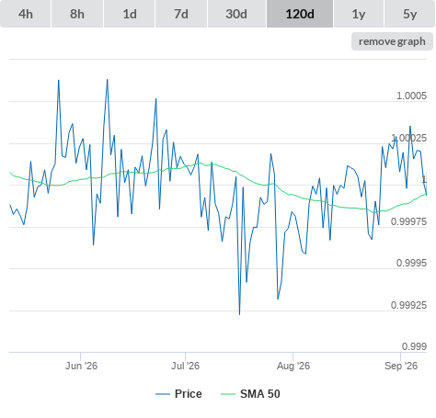This screenshot has width=436, height=418.
Task: Click the Sep '26 axis label
Action: coord(401,366)
